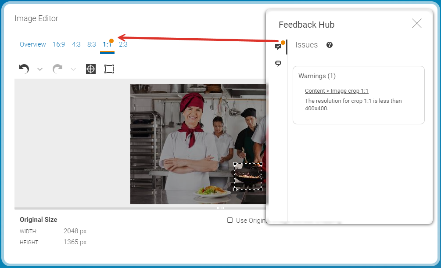Switch to the 8:3 crop tab
The width and height of the screenshot is (441, 268).
(91, 44)
